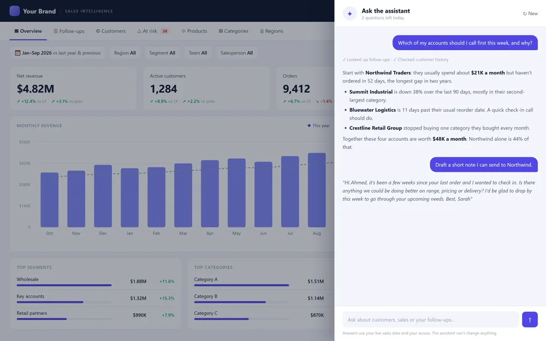
Task: Open the Salesperson All filter
Action: point(236,53)
